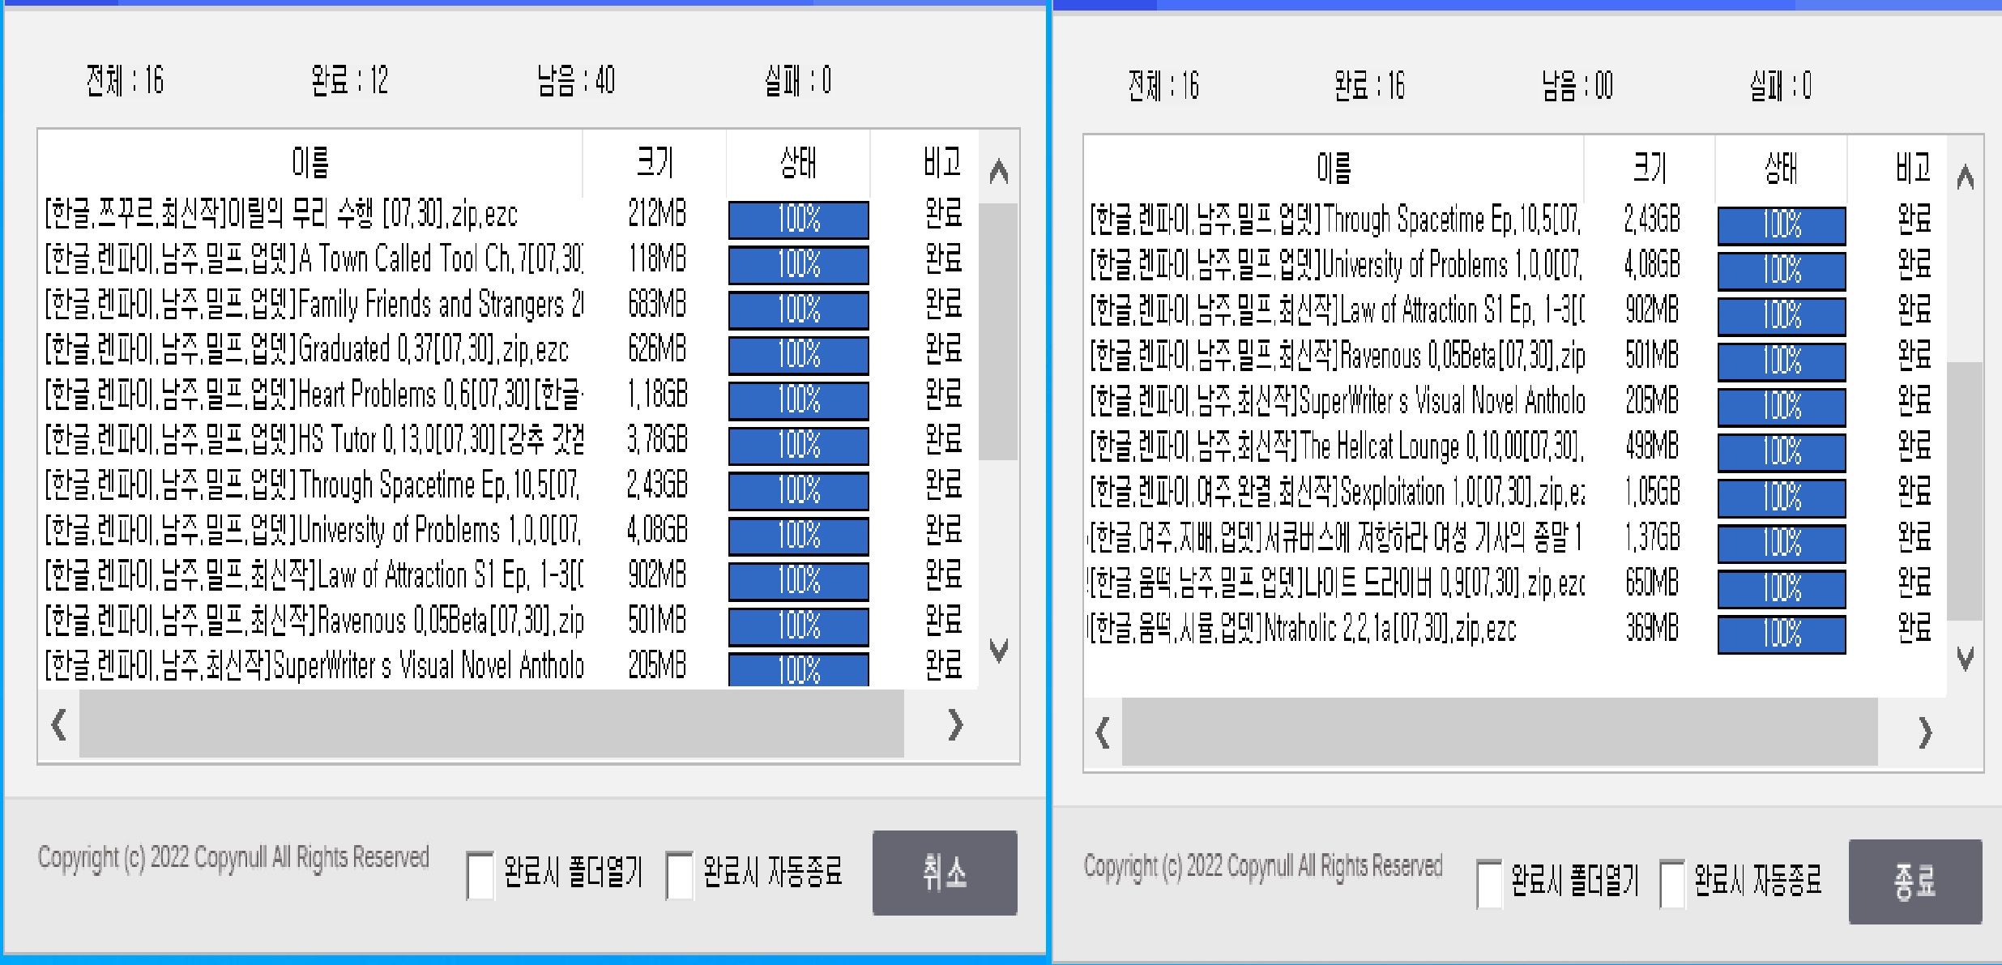Click 100% progress bar of Graduated 0.37 file
Viewport: 2002px width, 965px height.
(798, 355)
